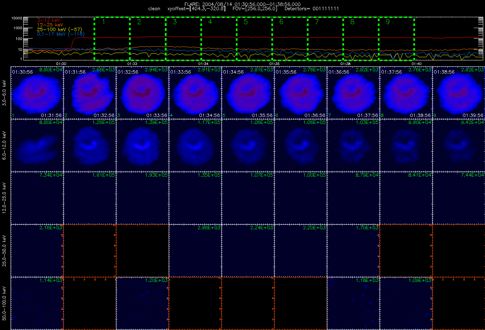Click the peak value 1.93E+05

pyautogui.click(x=156, y=175)
